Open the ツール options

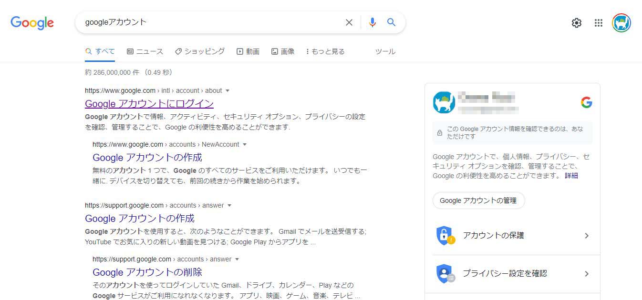tap(385, 51)
